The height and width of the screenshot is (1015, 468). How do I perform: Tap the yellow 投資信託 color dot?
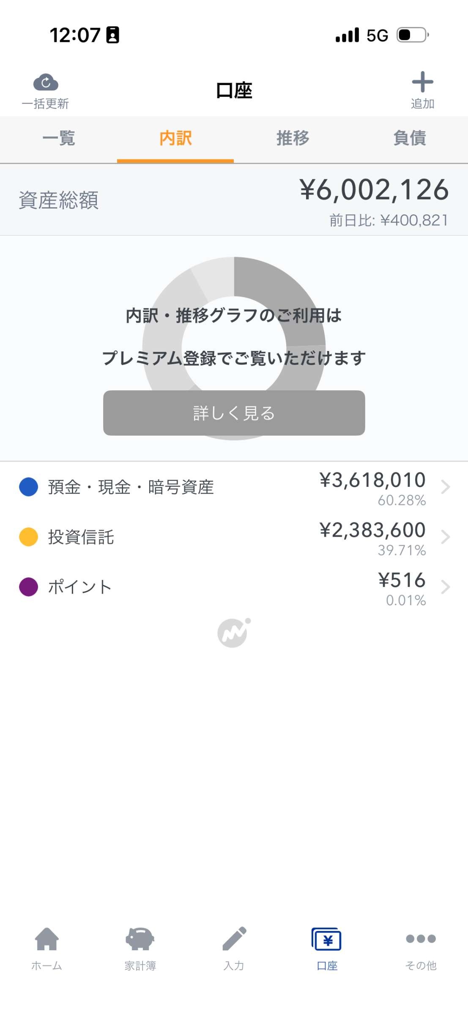(x=29, y=537)
